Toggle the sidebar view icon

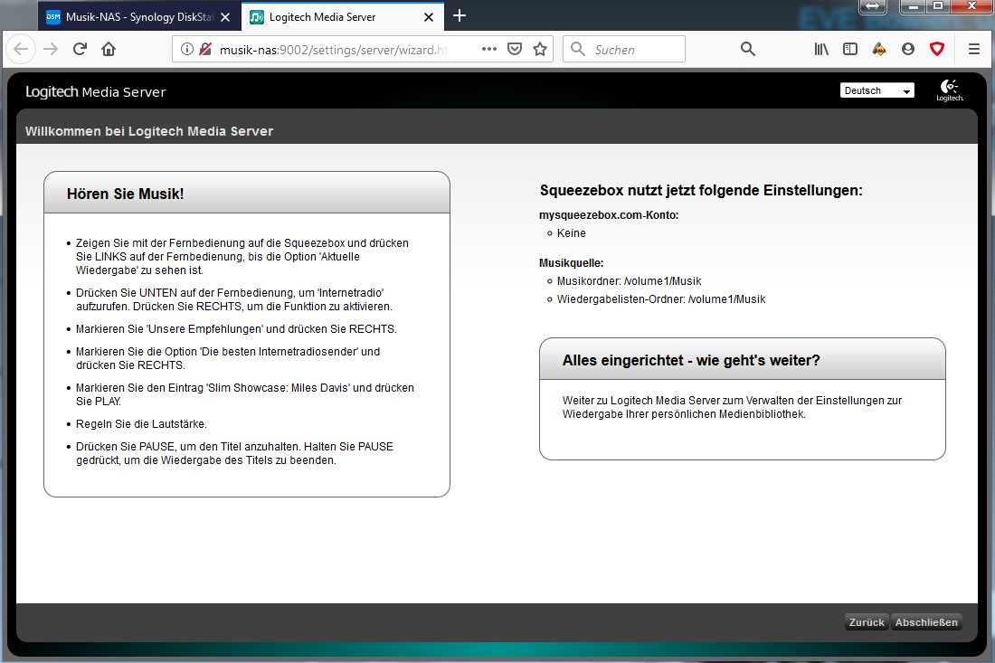pyautogui.click(x=850, y=49)
